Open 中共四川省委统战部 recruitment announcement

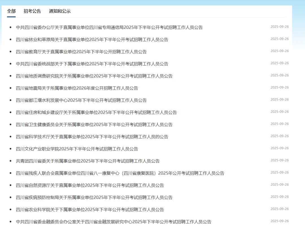[92, 64]
